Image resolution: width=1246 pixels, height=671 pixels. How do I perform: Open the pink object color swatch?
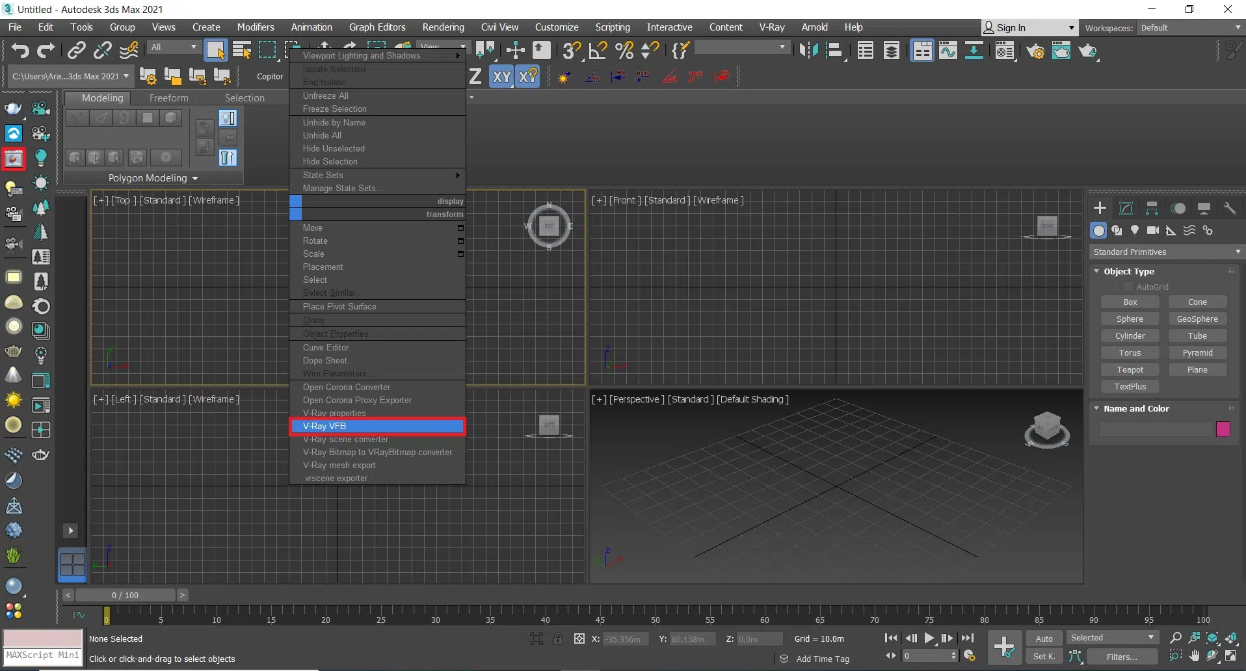click(1223, 429)
